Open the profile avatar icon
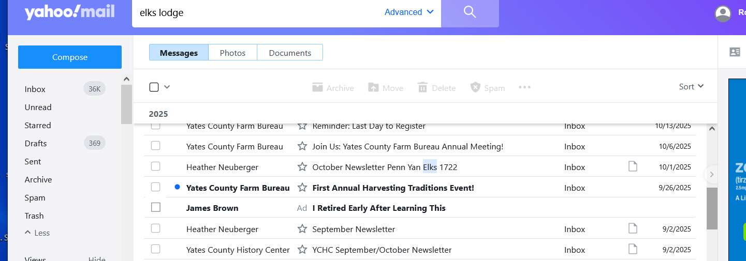Viewport: 746px width, 261px height. tap(723, 13)
